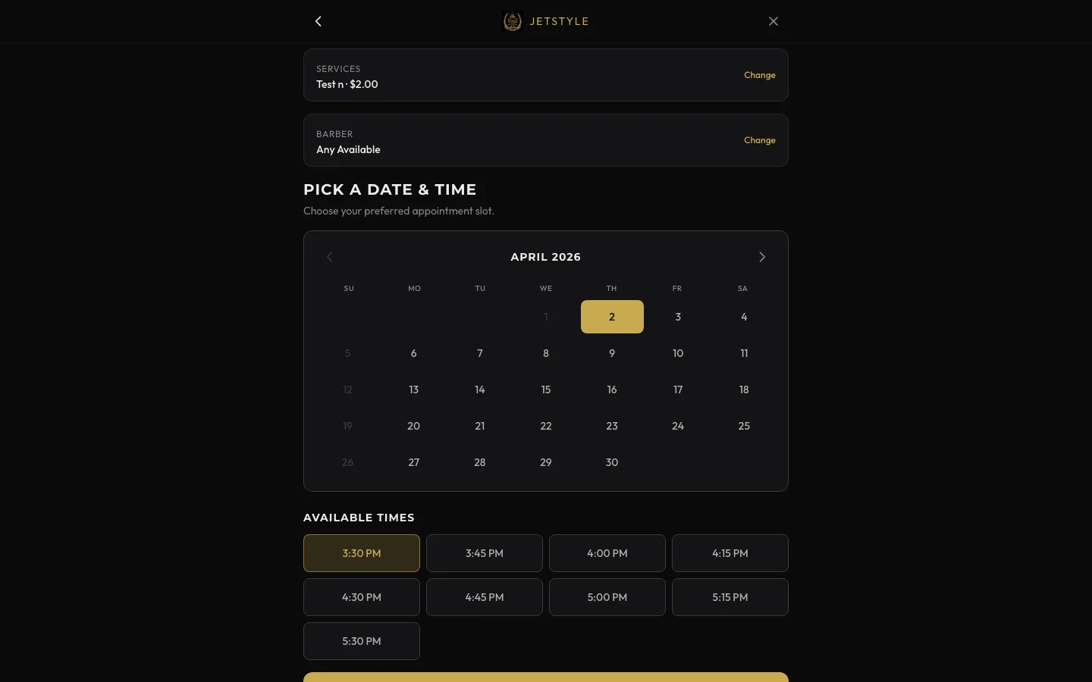
Task: Click the back arrow at top left
Action: click(318, 21)
